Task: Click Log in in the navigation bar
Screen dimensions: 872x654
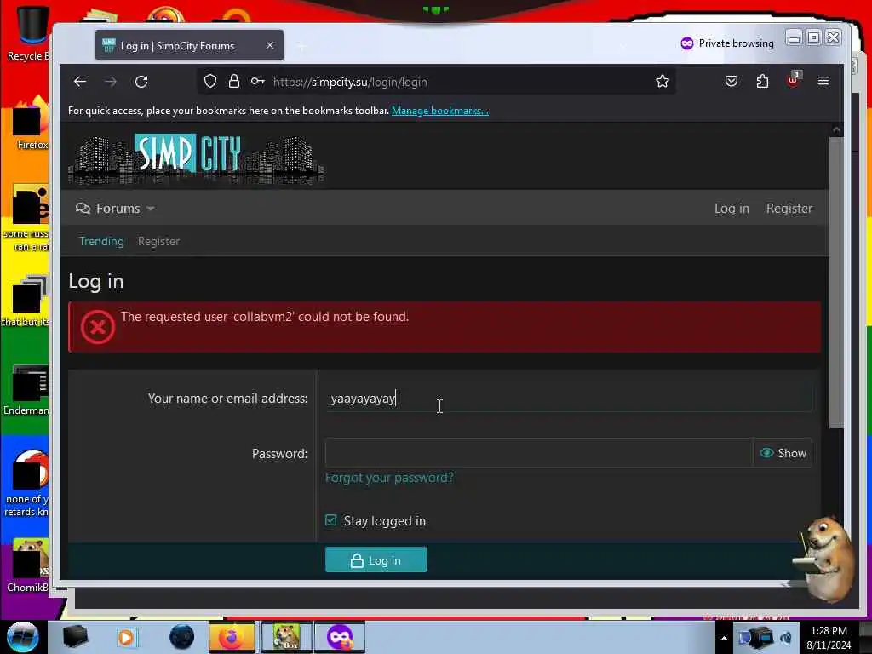Action: coord(731,209)
